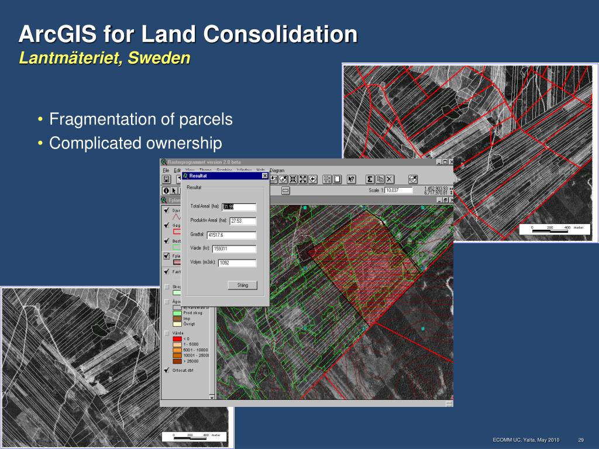
Task: Toggle the Best theme checkbox
Action: click(x=167, y=241)
